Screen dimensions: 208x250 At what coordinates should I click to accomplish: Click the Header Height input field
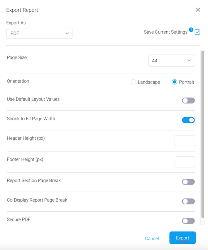click(185, 141)
